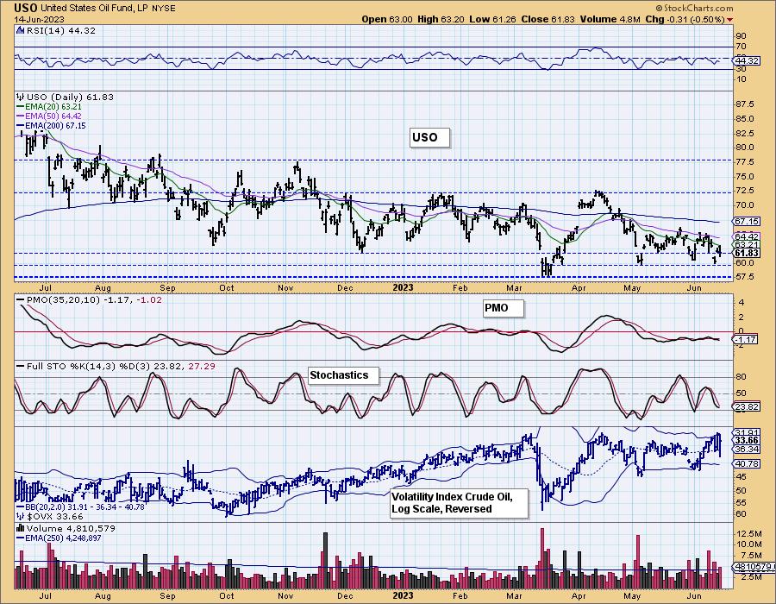This screenshot has height=604, width=776.
Task: Select the 'Volume 4,810,579' legend text
Action: point(71,528)
